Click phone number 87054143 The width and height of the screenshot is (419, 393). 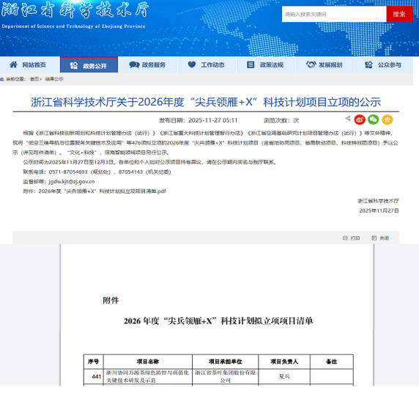tap(130, 172)
